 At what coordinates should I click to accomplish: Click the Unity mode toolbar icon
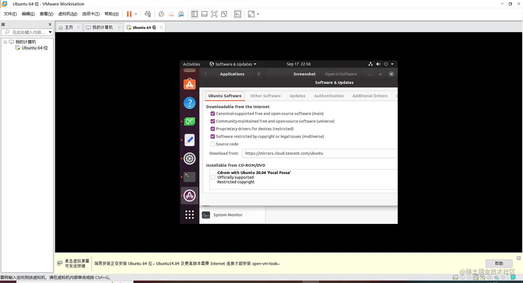[x=224, y=14]
